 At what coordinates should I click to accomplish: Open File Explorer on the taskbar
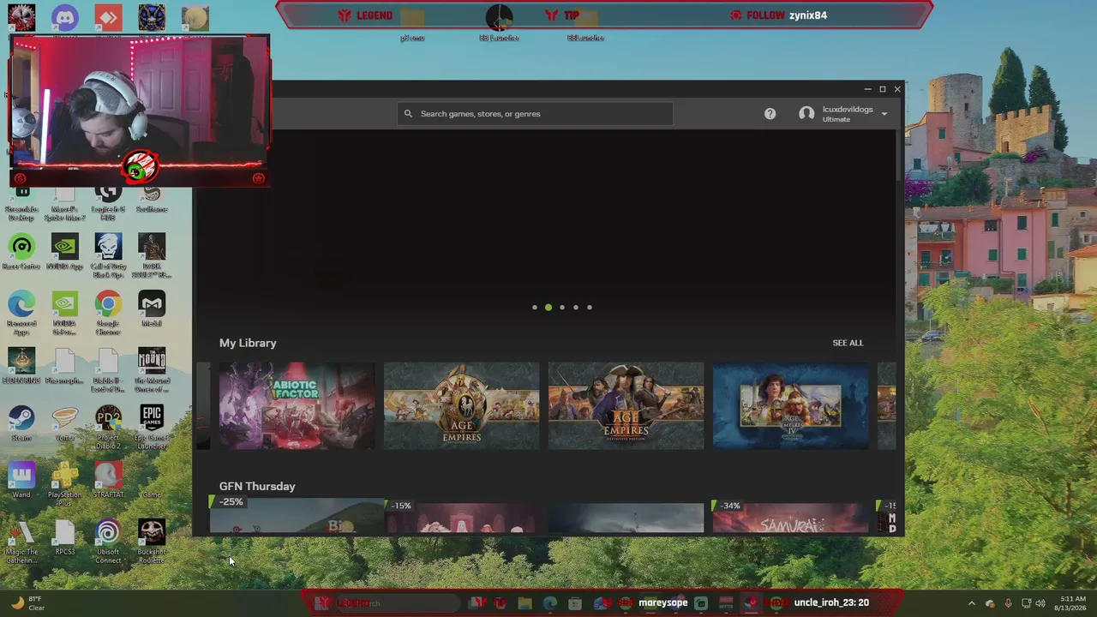(x=525, y=603)
